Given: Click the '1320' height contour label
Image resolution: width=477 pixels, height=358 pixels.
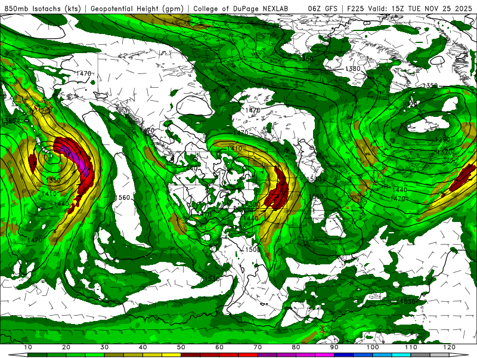Looking at the screenshot, I should 444,152.
